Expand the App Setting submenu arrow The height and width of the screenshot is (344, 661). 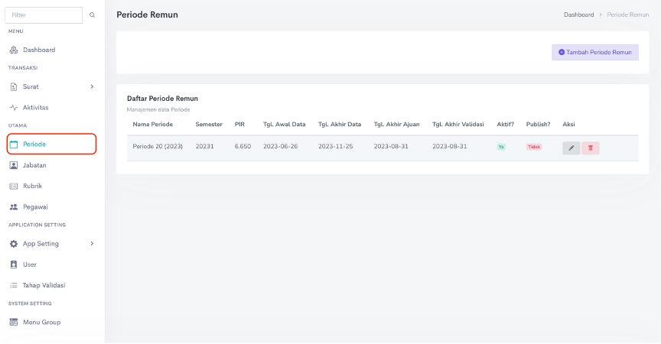(x=92, y=244)
